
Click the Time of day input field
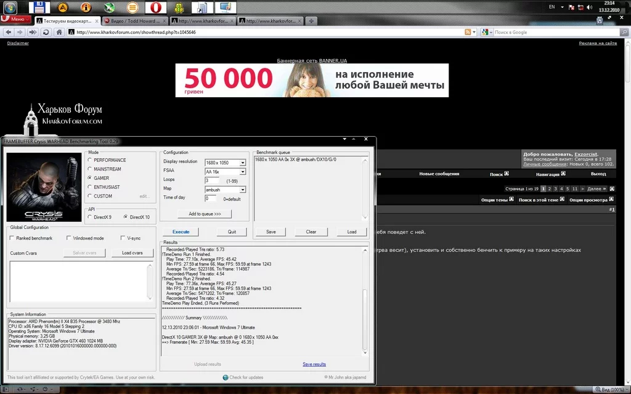coord(211,198)
